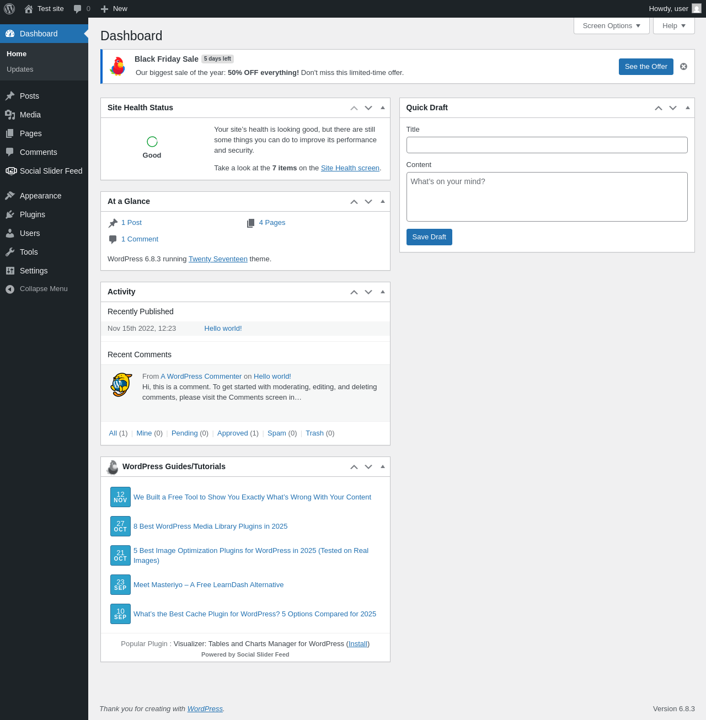
Task: Click the 5 days left badge
Action: [217, 59]
